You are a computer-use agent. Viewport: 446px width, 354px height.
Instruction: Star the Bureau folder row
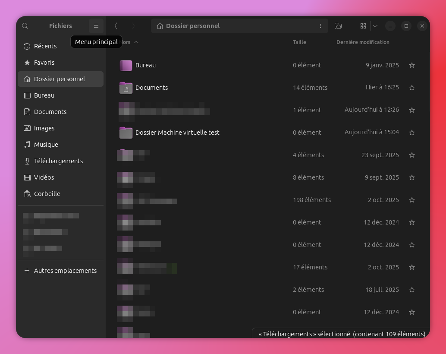click(x=412, y=65)
